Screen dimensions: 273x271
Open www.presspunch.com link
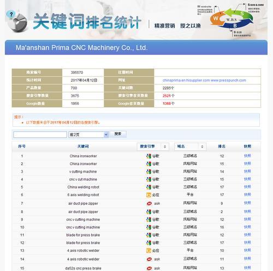tap(228, 80)
